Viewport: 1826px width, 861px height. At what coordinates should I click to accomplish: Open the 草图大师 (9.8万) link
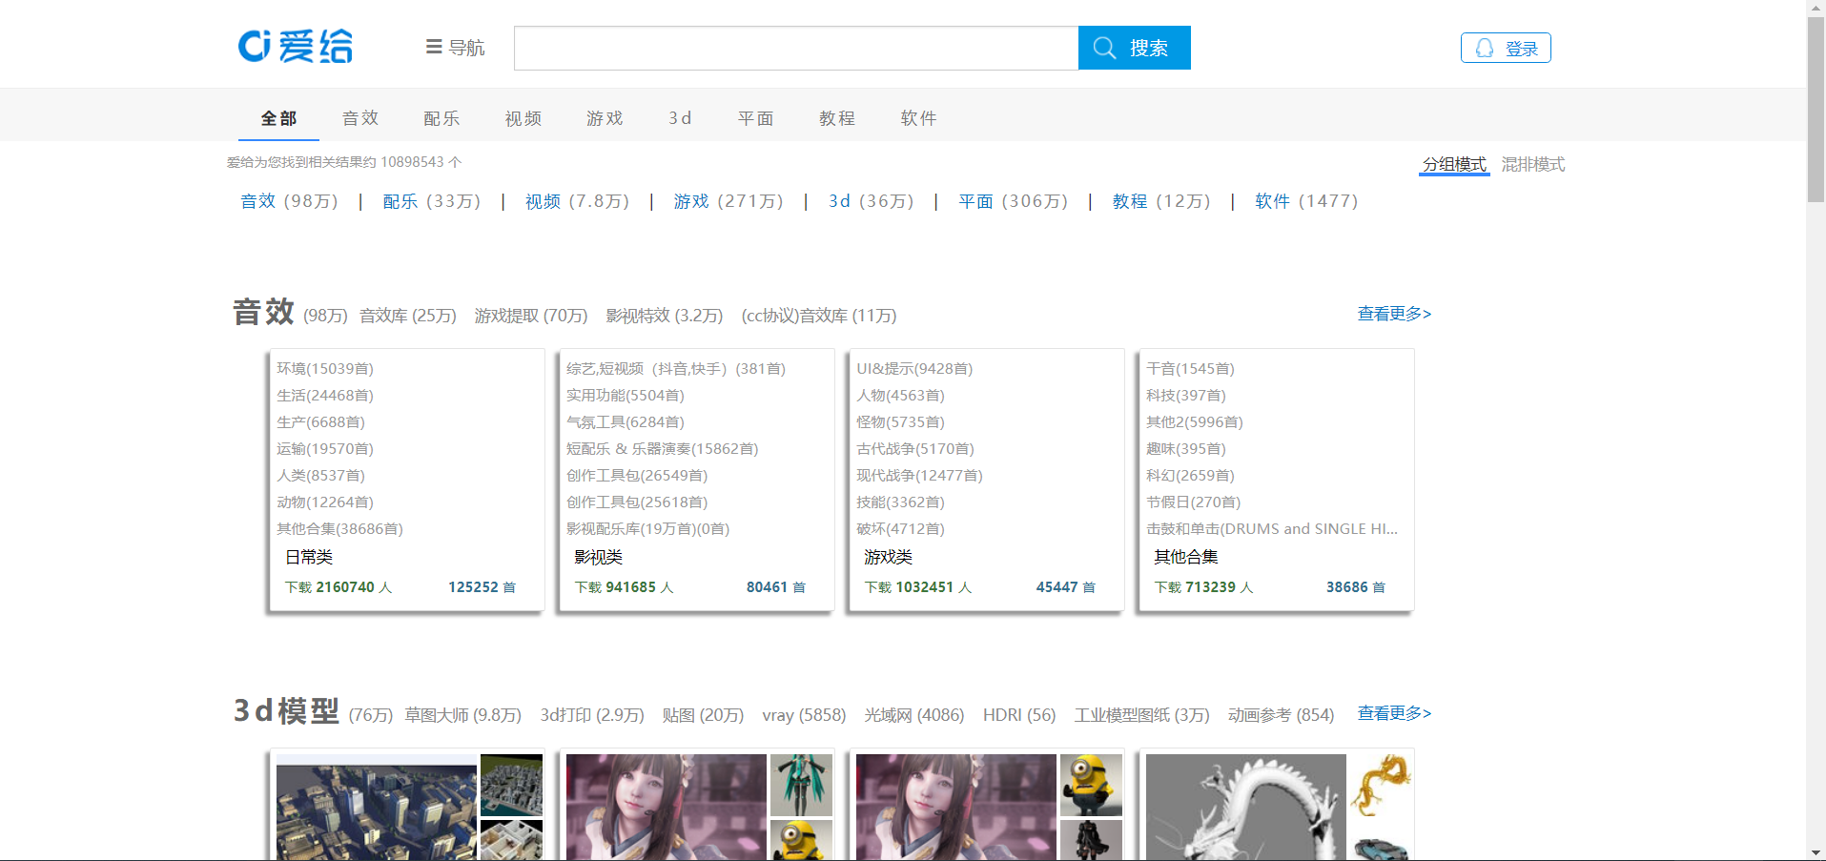coord(462,714)
